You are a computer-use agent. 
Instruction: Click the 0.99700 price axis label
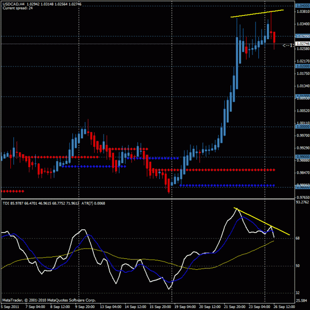coord(303,135)
